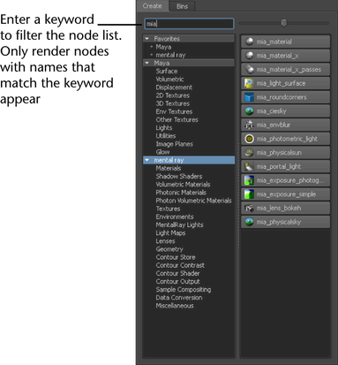Click the mia_material_x sphere icon
The height and width of the screenshot is (365, 338).
[249, 56]
